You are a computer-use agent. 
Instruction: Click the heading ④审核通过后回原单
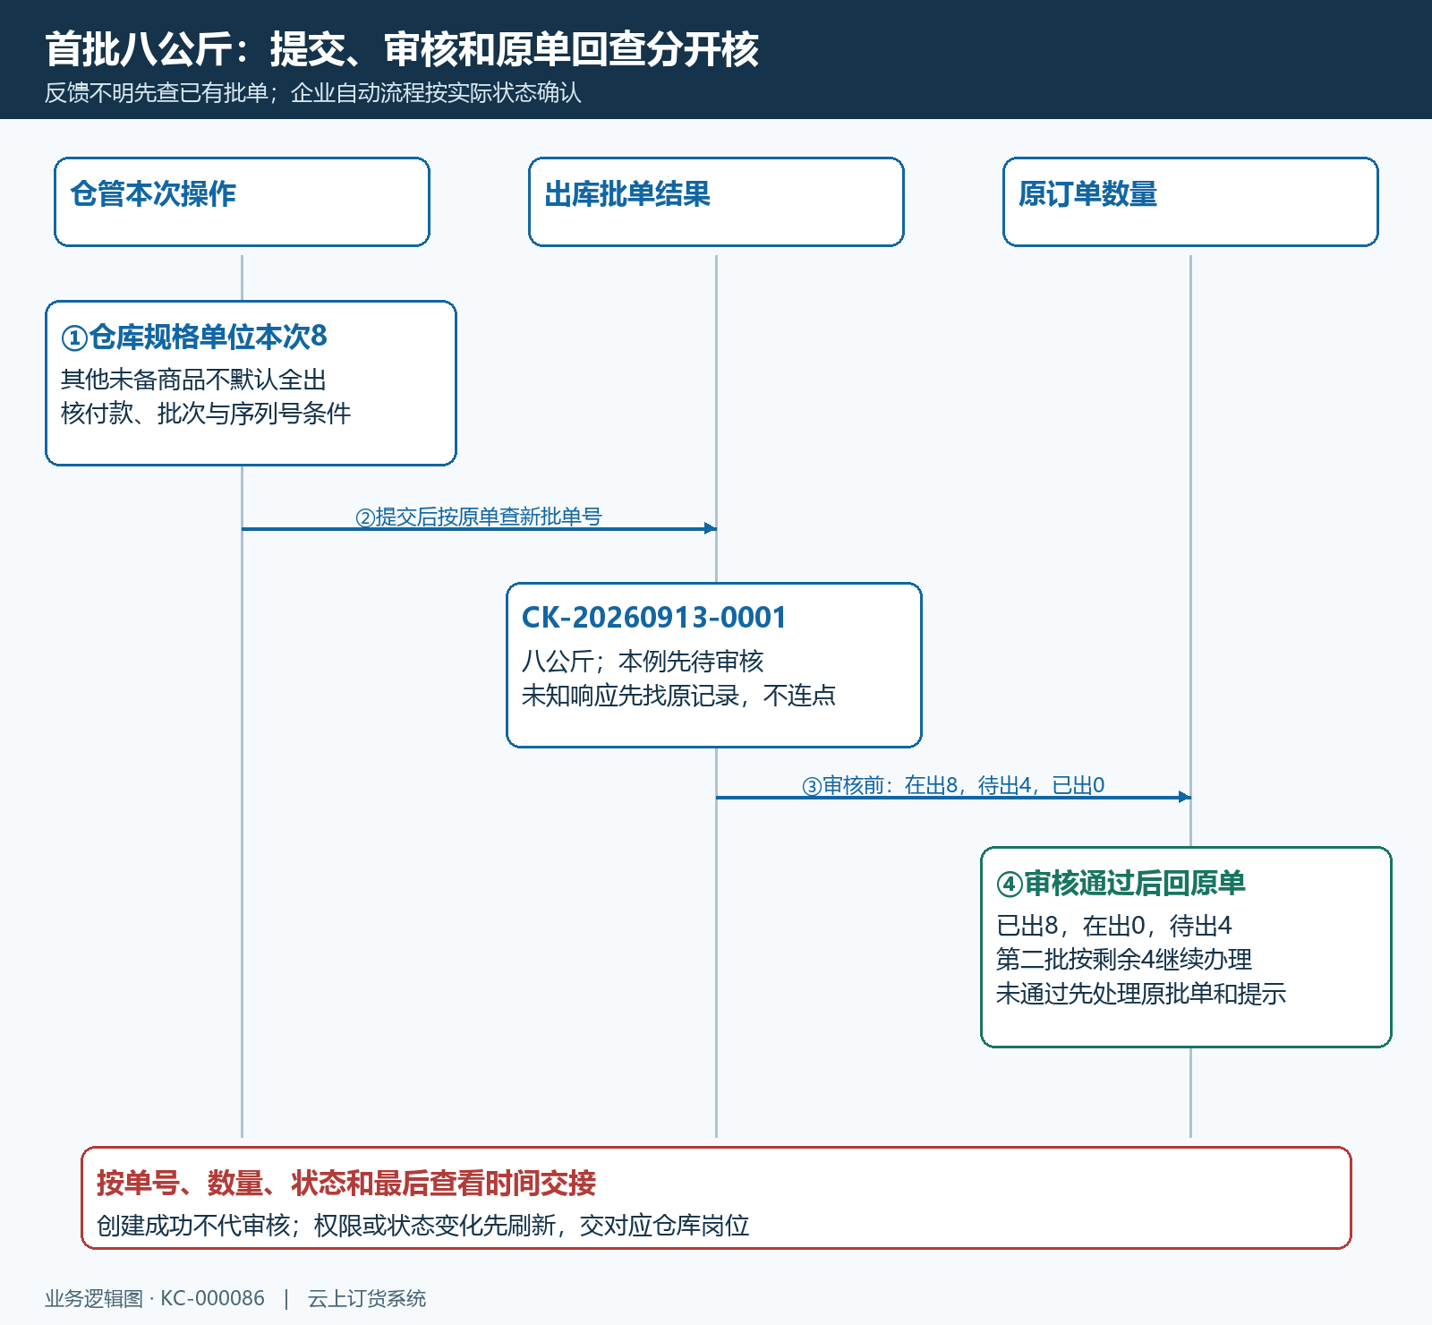coord(1121,884)
